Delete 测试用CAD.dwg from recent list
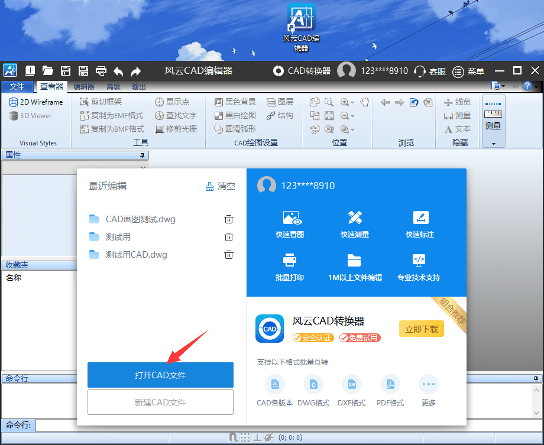Screen dimensions: 544x445 (229, 255)
